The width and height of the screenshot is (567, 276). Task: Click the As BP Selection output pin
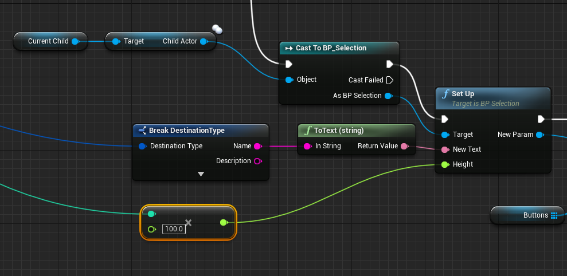coord(388,96)
